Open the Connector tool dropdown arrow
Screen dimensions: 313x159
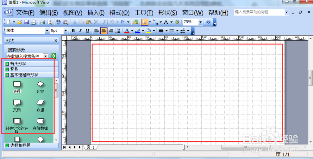(x=160, y=22)
